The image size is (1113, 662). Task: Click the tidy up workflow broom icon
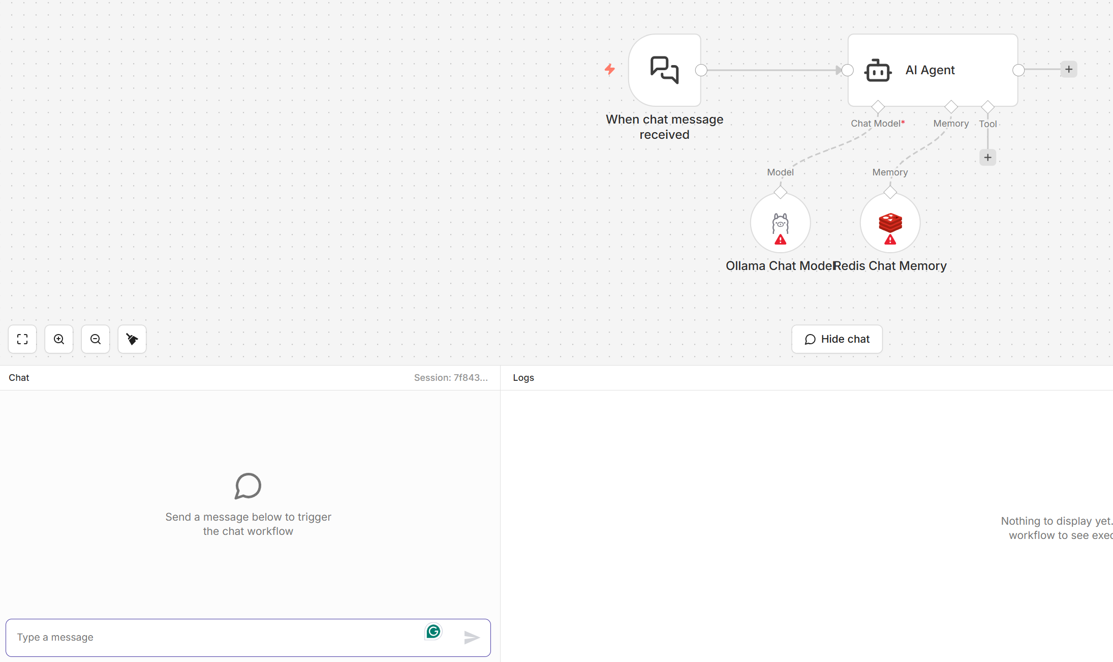[x=132, y=339]
